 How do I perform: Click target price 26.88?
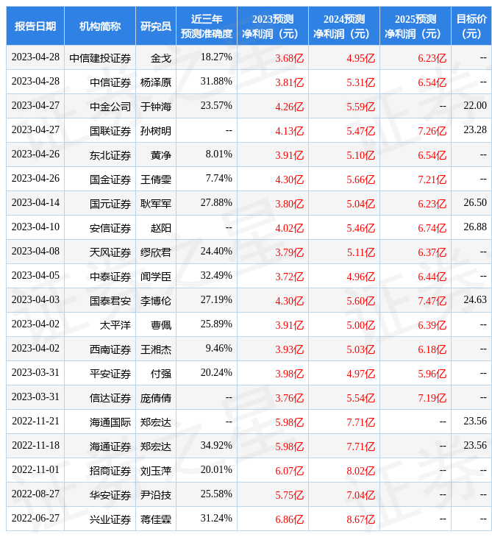pos(475,227)
